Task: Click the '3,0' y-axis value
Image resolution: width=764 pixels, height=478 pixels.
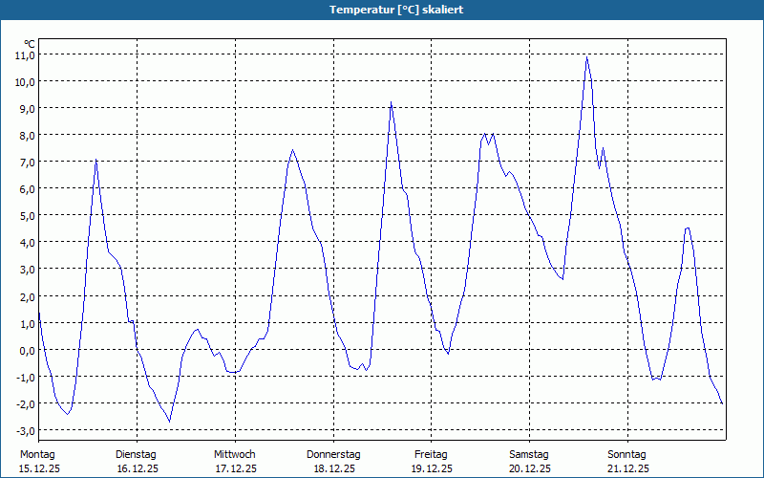Action: (28, 270)
